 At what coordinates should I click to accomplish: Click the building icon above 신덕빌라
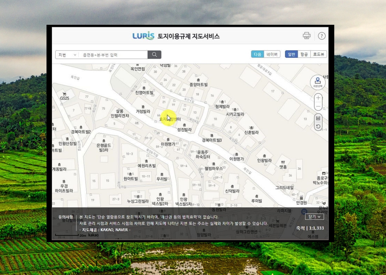coord(232,186)
